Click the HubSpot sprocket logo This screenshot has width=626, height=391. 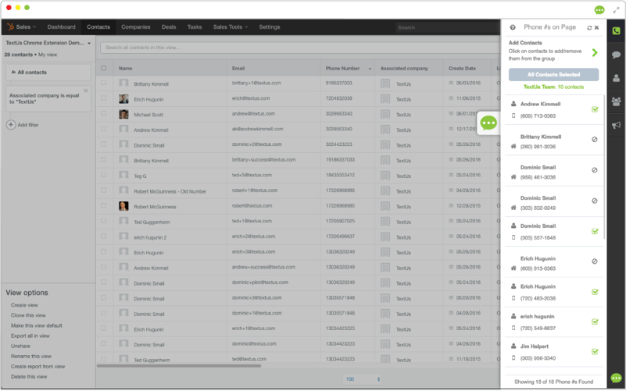pyautogui.click(x=10, y=27)
